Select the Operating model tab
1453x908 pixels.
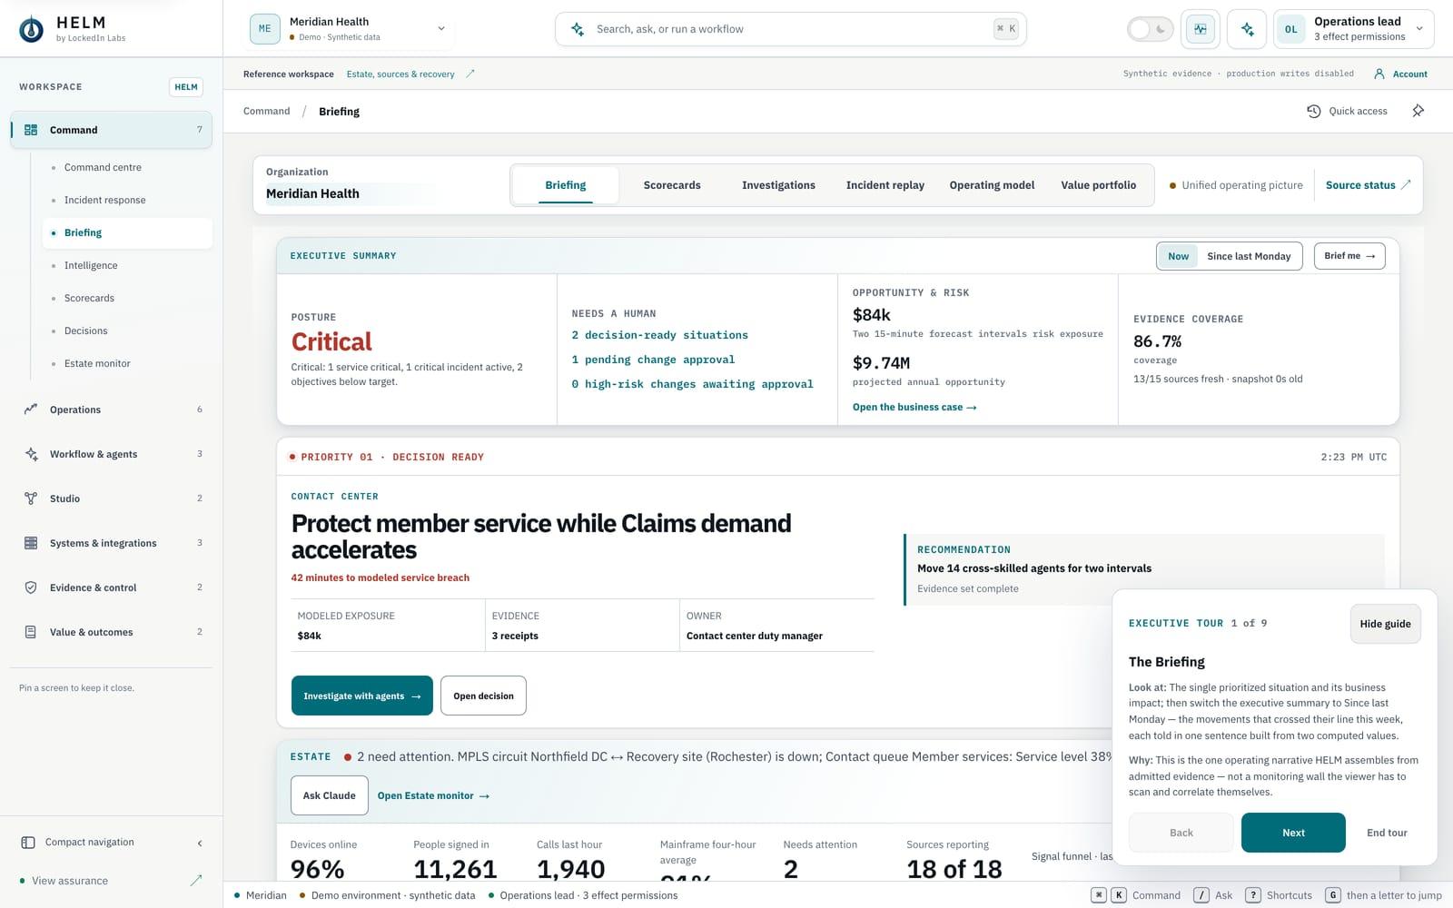[x=992, y=185]
